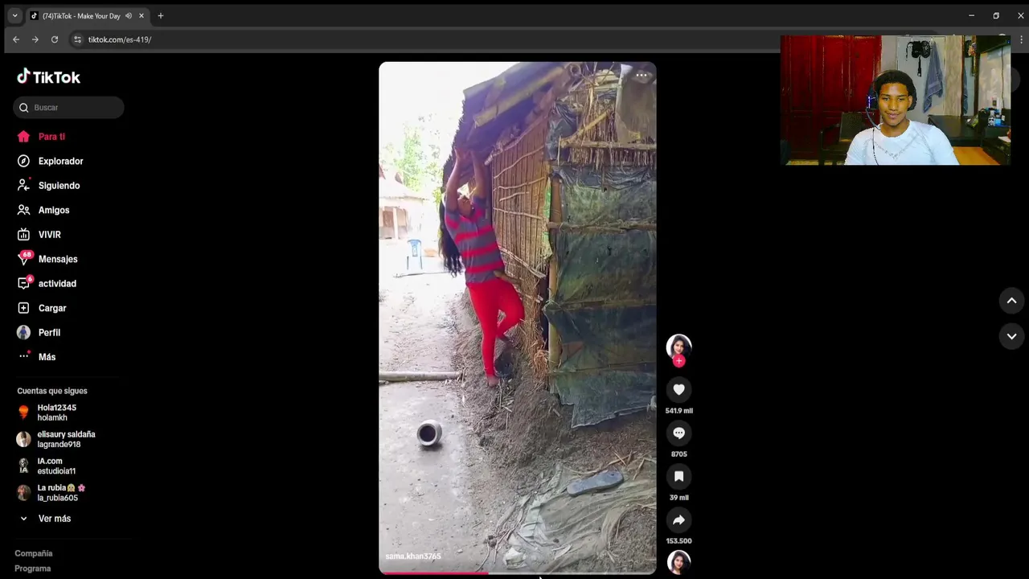1029x579 pixels.
Task: Save video with bookmark icon
Action: tap(678, 477)
